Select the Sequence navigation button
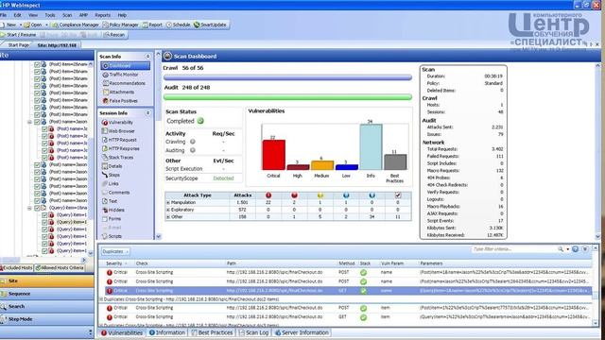This screenshot has width=605, height=340. 46,294
